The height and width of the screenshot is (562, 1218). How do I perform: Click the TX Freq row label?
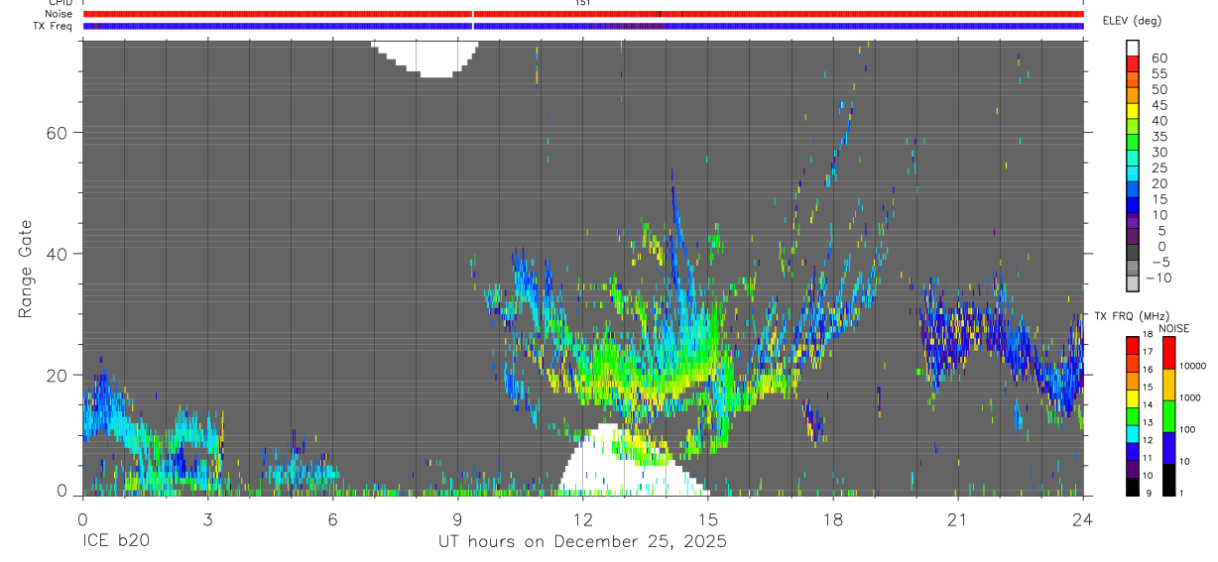tap(53, 26)
